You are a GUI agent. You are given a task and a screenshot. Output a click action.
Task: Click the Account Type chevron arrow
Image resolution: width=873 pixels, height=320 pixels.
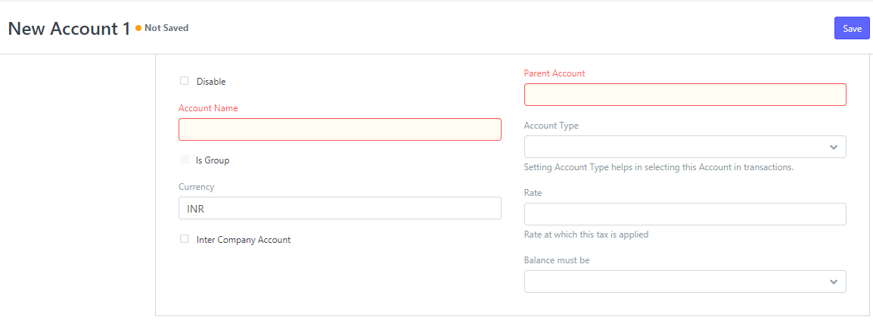pyautogui.click(x=833, y=148)
